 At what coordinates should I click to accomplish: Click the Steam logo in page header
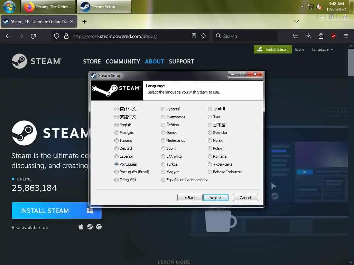[37, 61]
